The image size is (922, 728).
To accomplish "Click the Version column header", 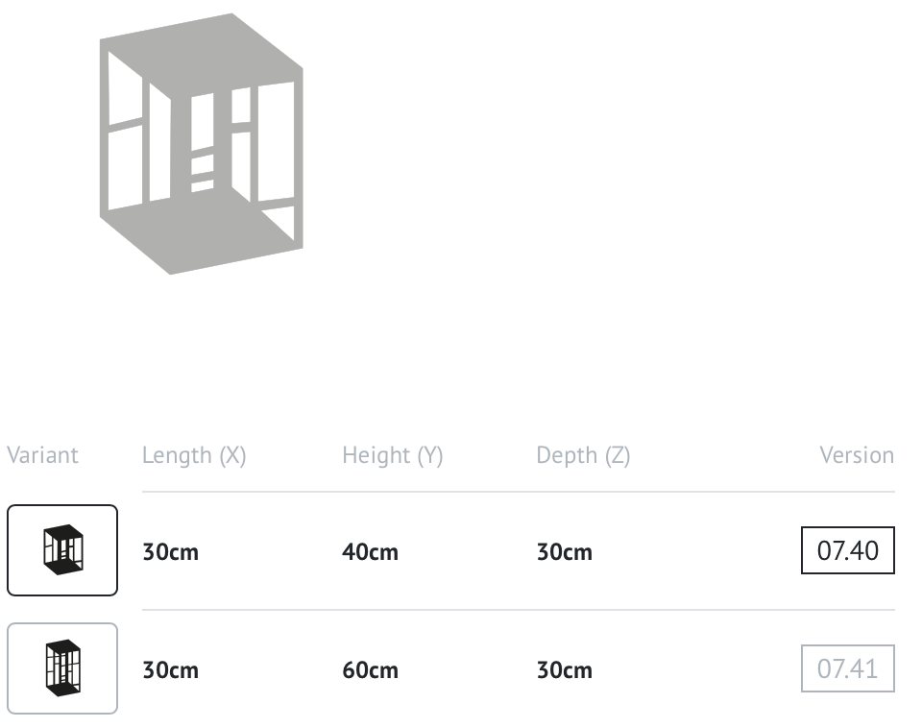I will [857, 455].
